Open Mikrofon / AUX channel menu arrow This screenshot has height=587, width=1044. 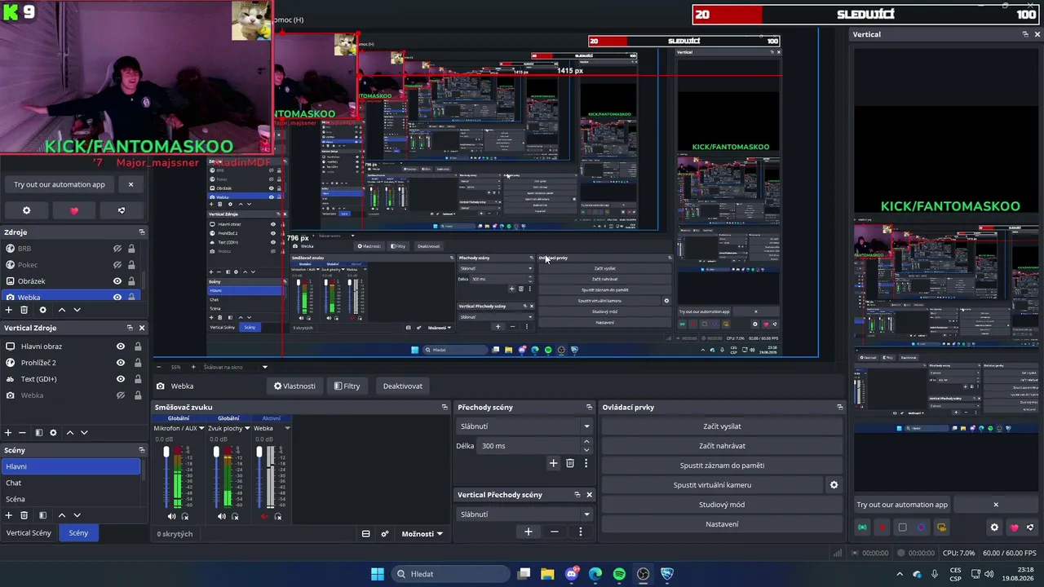201,428
